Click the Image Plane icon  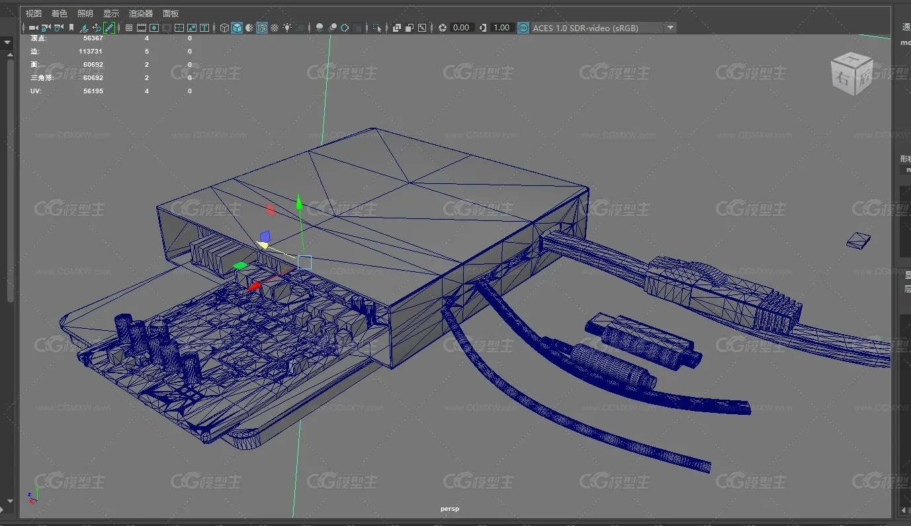click(x=84, y=28)
